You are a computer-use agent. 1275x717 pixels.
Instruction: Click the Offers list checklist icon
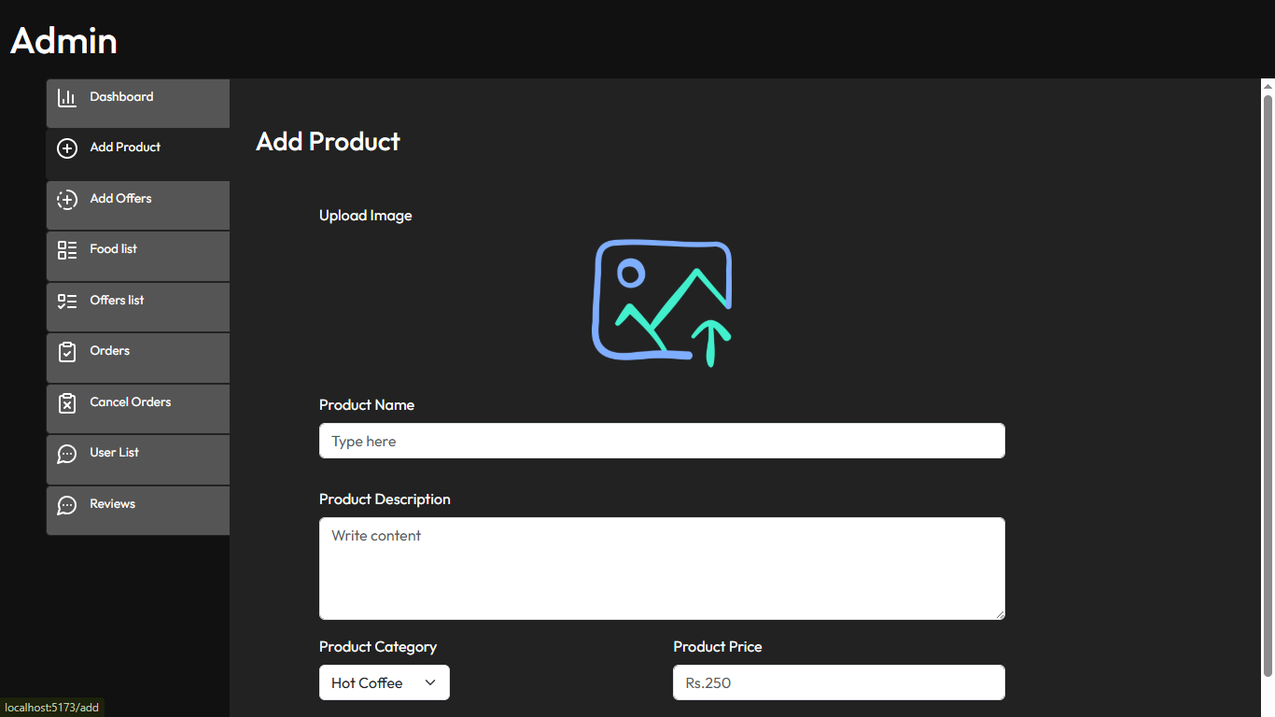coord(67,302)
